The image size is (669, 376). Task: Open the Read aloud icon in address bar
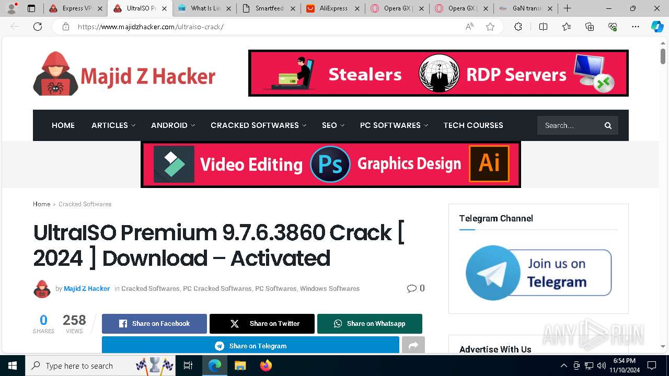469,27
